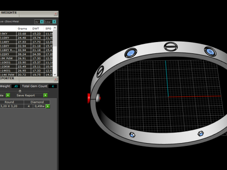Screen dimensions: 227x170
Task: Click gem quantity cell showing 4
Action: pyautogui.click(x=28, y=106)
